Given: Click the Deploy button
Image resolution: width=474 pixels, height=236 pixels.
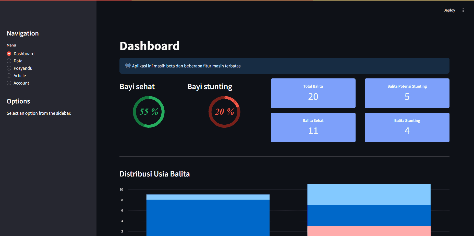Looking at the screenshot, I should coord(449,10).
